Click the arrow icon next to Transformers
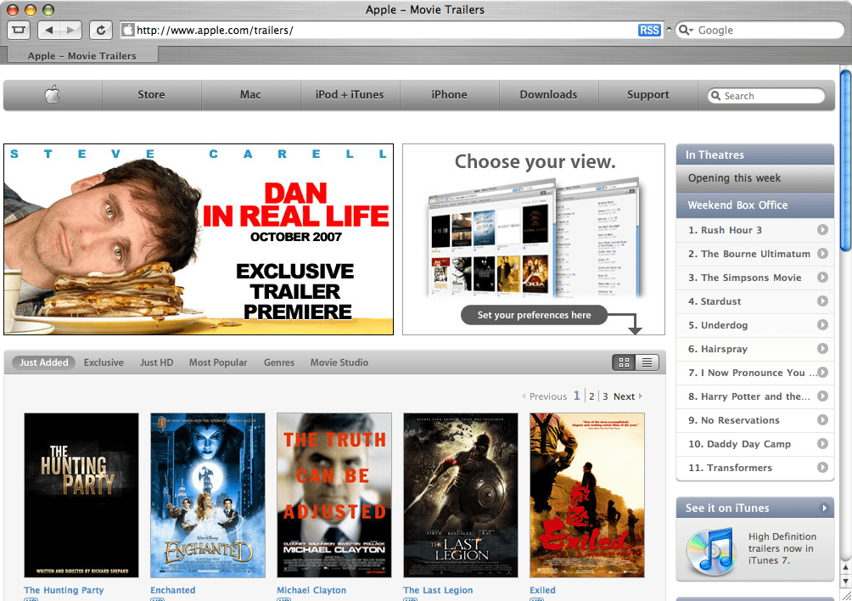852x601 pixels. point(822,468)
